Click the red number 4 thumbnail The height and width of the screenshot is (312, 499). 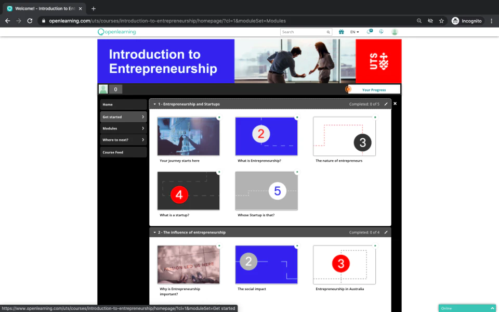(x=188, y=191)
